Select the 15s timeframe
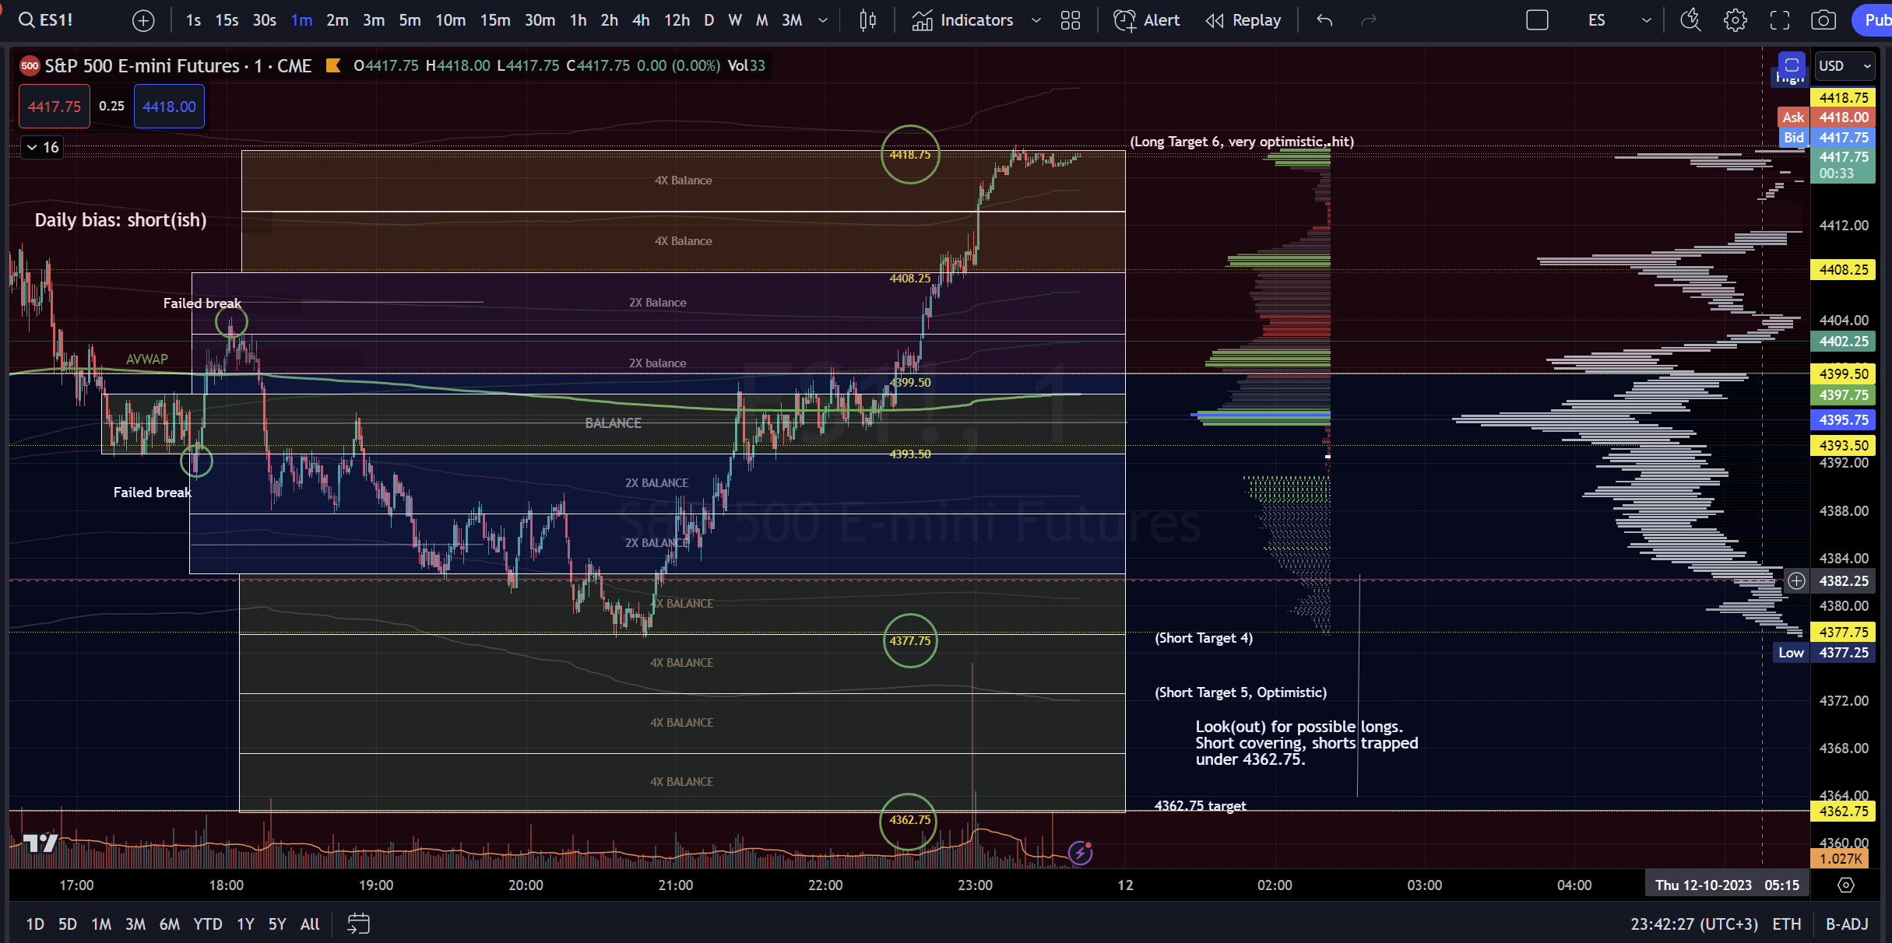This screenshot has height=943, width=1892. coord(227,20)
